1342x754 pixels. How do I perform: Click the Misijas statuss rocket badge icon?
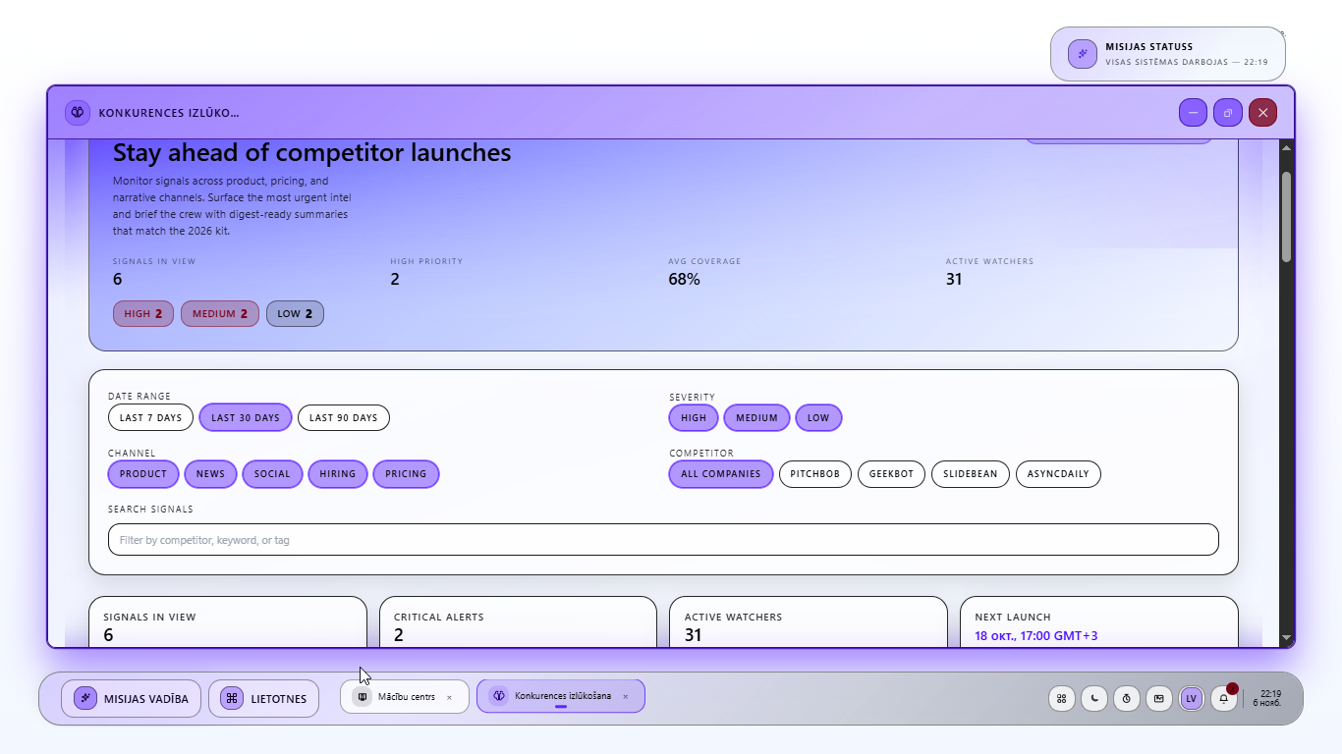[x=1082, y=54]
